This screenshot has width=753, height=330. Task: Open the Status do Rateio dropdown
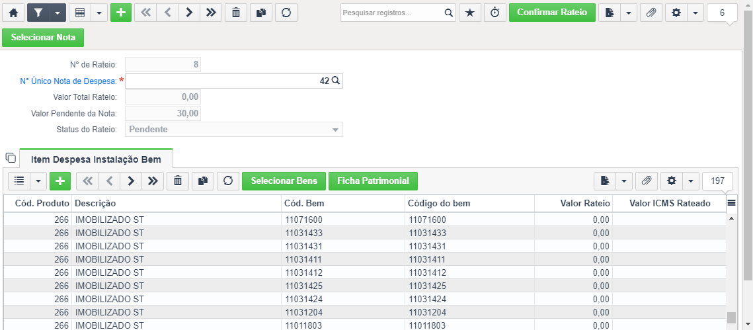point(234,130)
